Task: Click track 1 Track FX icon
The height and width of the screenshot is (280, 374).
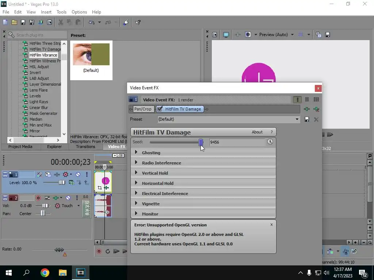Action: click(57, 175)
